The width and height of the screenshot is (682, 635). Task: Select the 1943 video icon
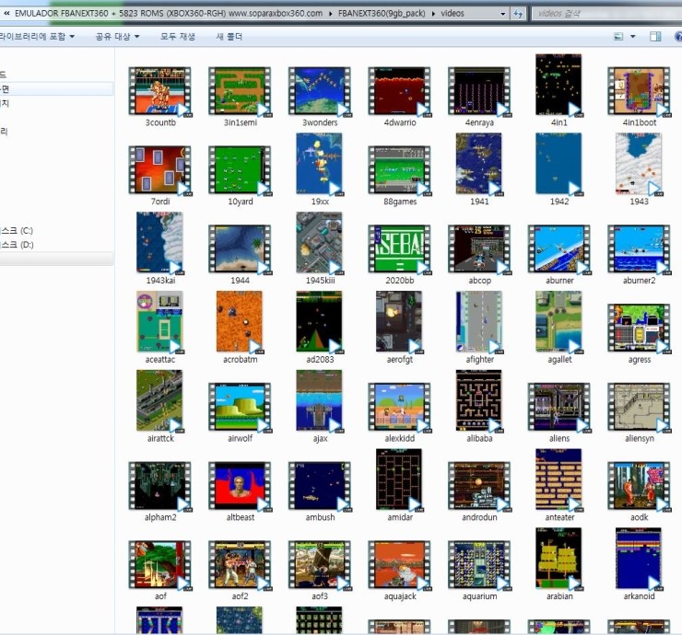tap(639, 164)
